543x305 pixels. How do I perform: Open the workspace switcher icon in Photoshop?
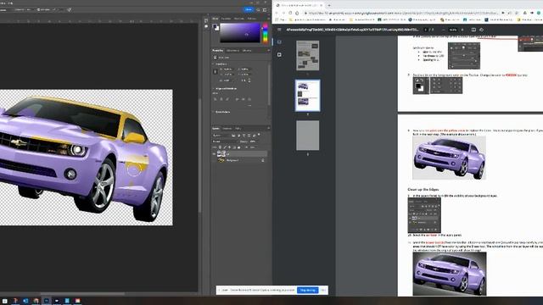265,9
